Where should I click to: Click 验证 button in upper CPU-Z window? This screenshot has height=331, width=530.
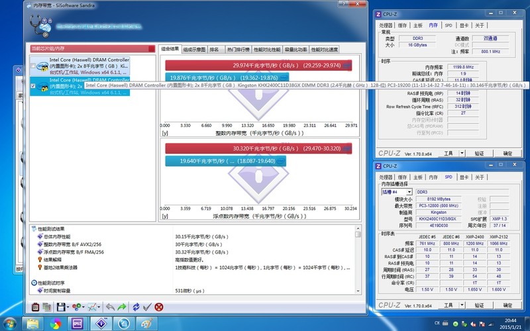point(479,154)
